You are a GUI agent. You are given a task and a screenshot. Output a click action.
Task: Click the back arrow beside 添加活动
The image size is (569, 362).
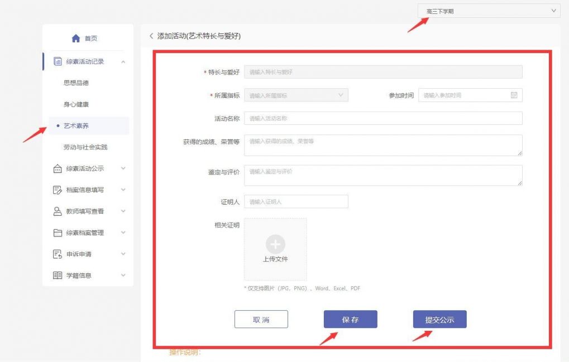tap(151, 35)
